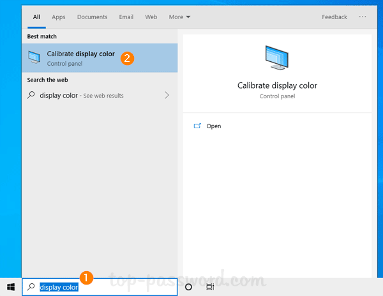The width and height of the screenshot is (383, 296).
Task: Select the All filter tab
Action: (x=36, y=17)
